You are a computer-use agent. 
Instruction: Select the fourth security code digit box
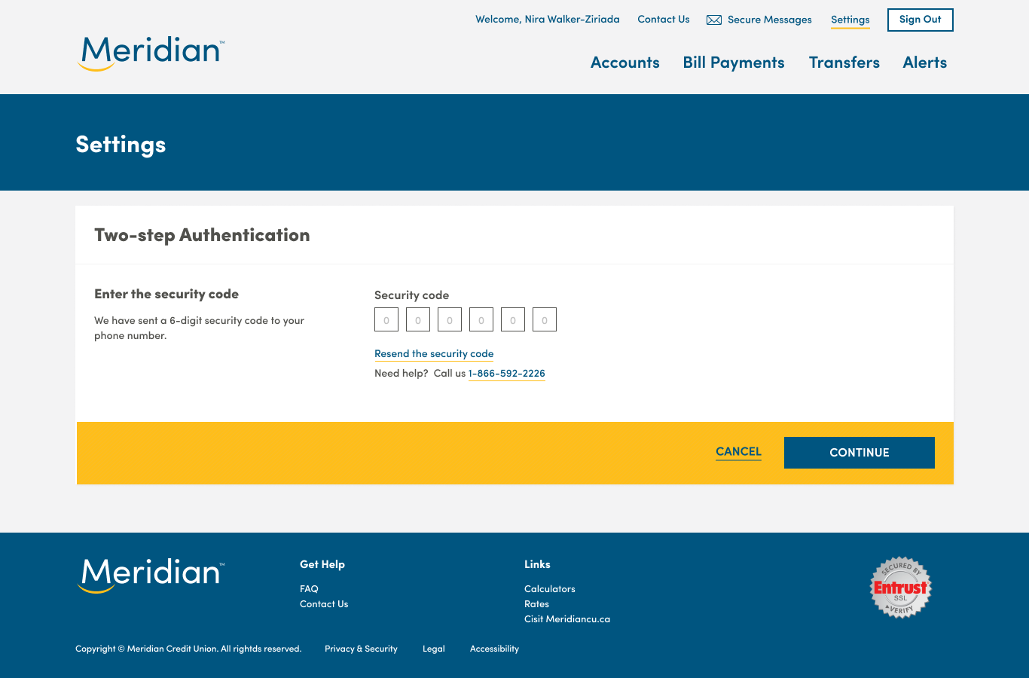(x=481, y=319)
